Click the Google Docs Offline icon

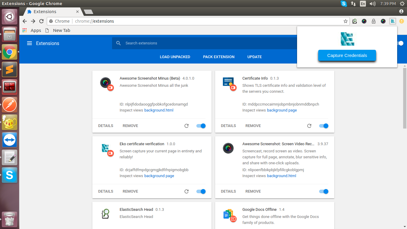click(228, 214)
